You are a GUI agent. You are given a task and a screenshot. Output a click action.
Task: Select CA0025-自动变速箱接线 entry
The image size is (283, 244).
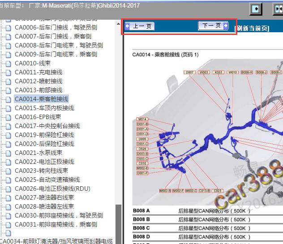47,180
